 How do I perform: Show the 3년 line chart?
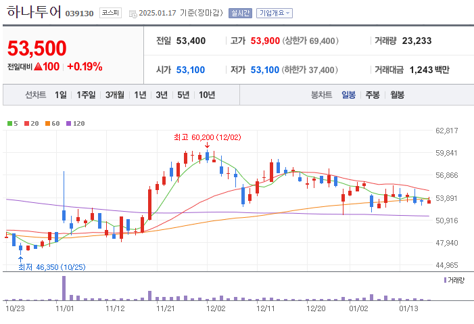pyautogui.click(x=162, y=95)
